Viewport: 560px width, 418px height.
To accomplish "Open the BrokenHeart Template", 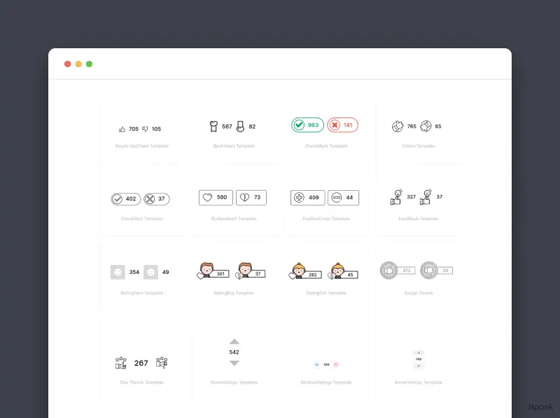I will [234, 218].
